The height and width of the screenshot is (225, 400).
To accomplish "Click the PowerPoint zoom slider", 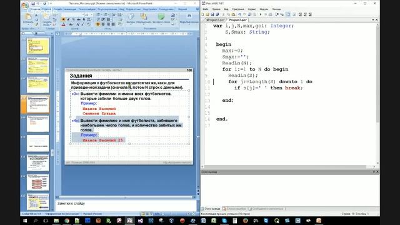I will pos(176,214).
